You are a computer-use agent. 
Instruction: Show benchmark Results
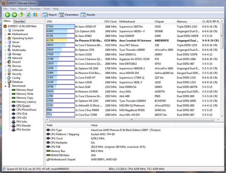88,15
